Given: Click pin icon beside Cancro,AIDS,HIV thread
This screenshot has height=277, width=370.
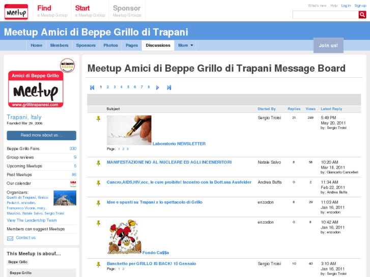Looking at the screenshot, I should 98,183.
